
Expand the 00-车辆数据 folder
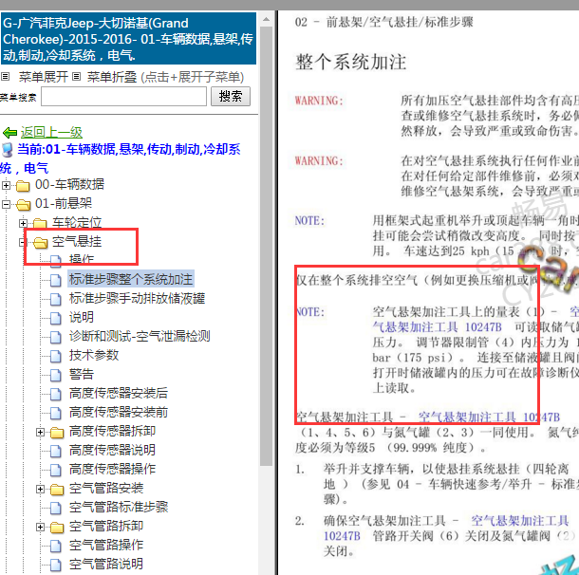point(6,185)
